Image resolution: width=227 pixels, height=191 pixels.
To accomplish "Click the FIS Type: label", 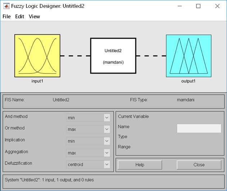I will click(139, 100).
